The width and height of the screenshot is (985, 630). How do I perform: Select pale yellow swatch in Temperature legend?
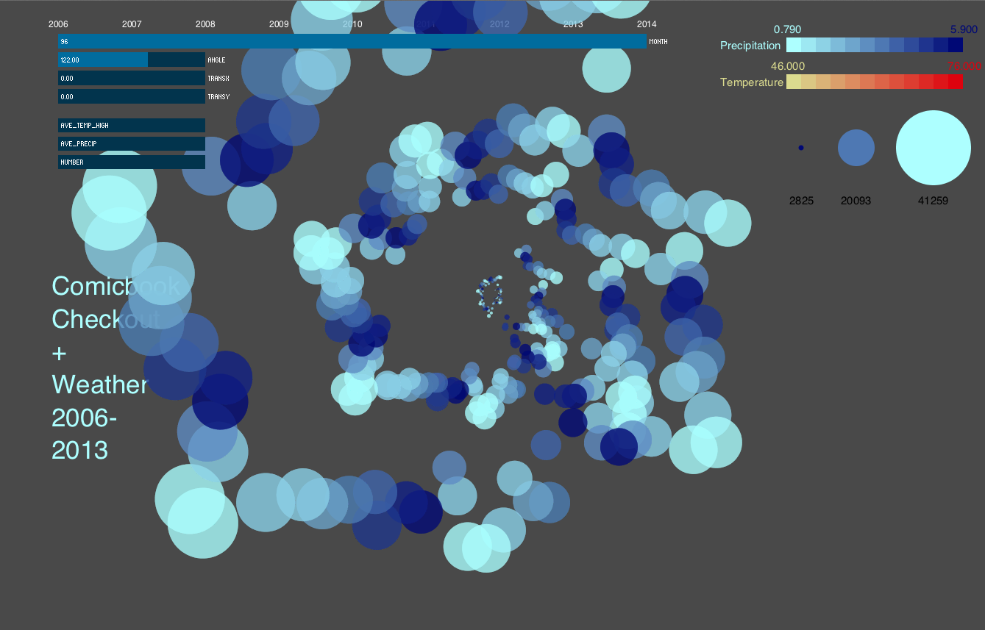(794, 82)
